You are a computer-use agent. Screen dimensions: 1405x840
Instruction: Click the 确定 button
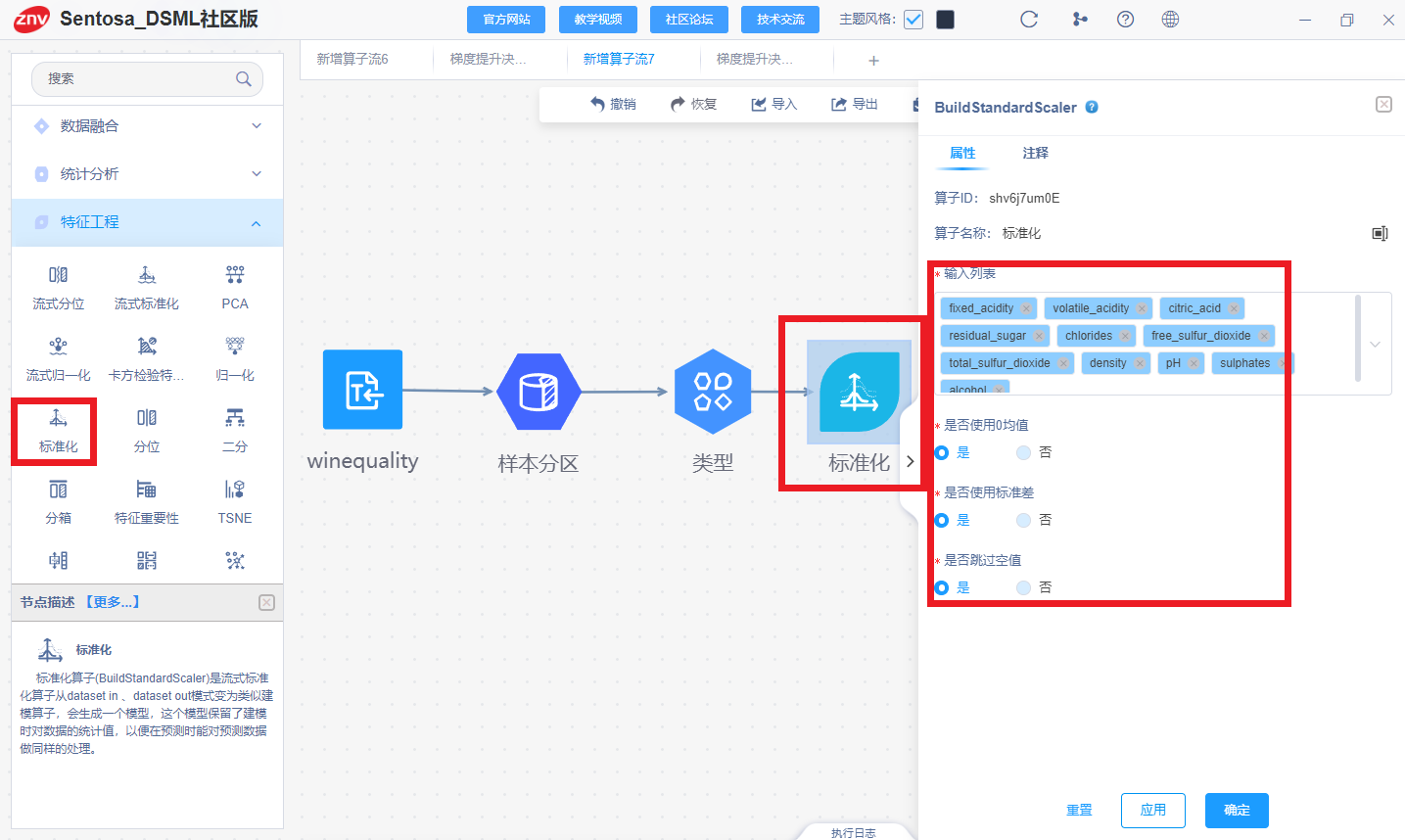[1237, 811]
